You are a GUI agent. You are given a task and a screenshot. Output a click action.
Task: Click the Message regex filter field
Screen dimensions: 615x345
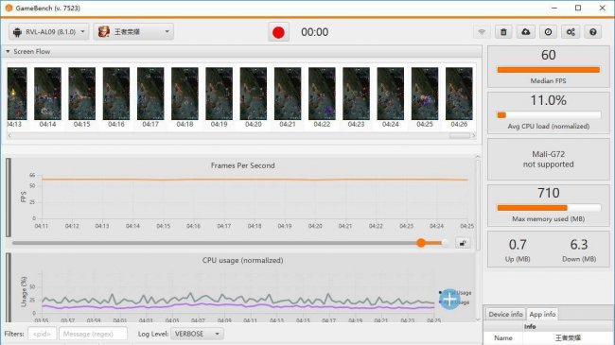[x=93, y=334]
